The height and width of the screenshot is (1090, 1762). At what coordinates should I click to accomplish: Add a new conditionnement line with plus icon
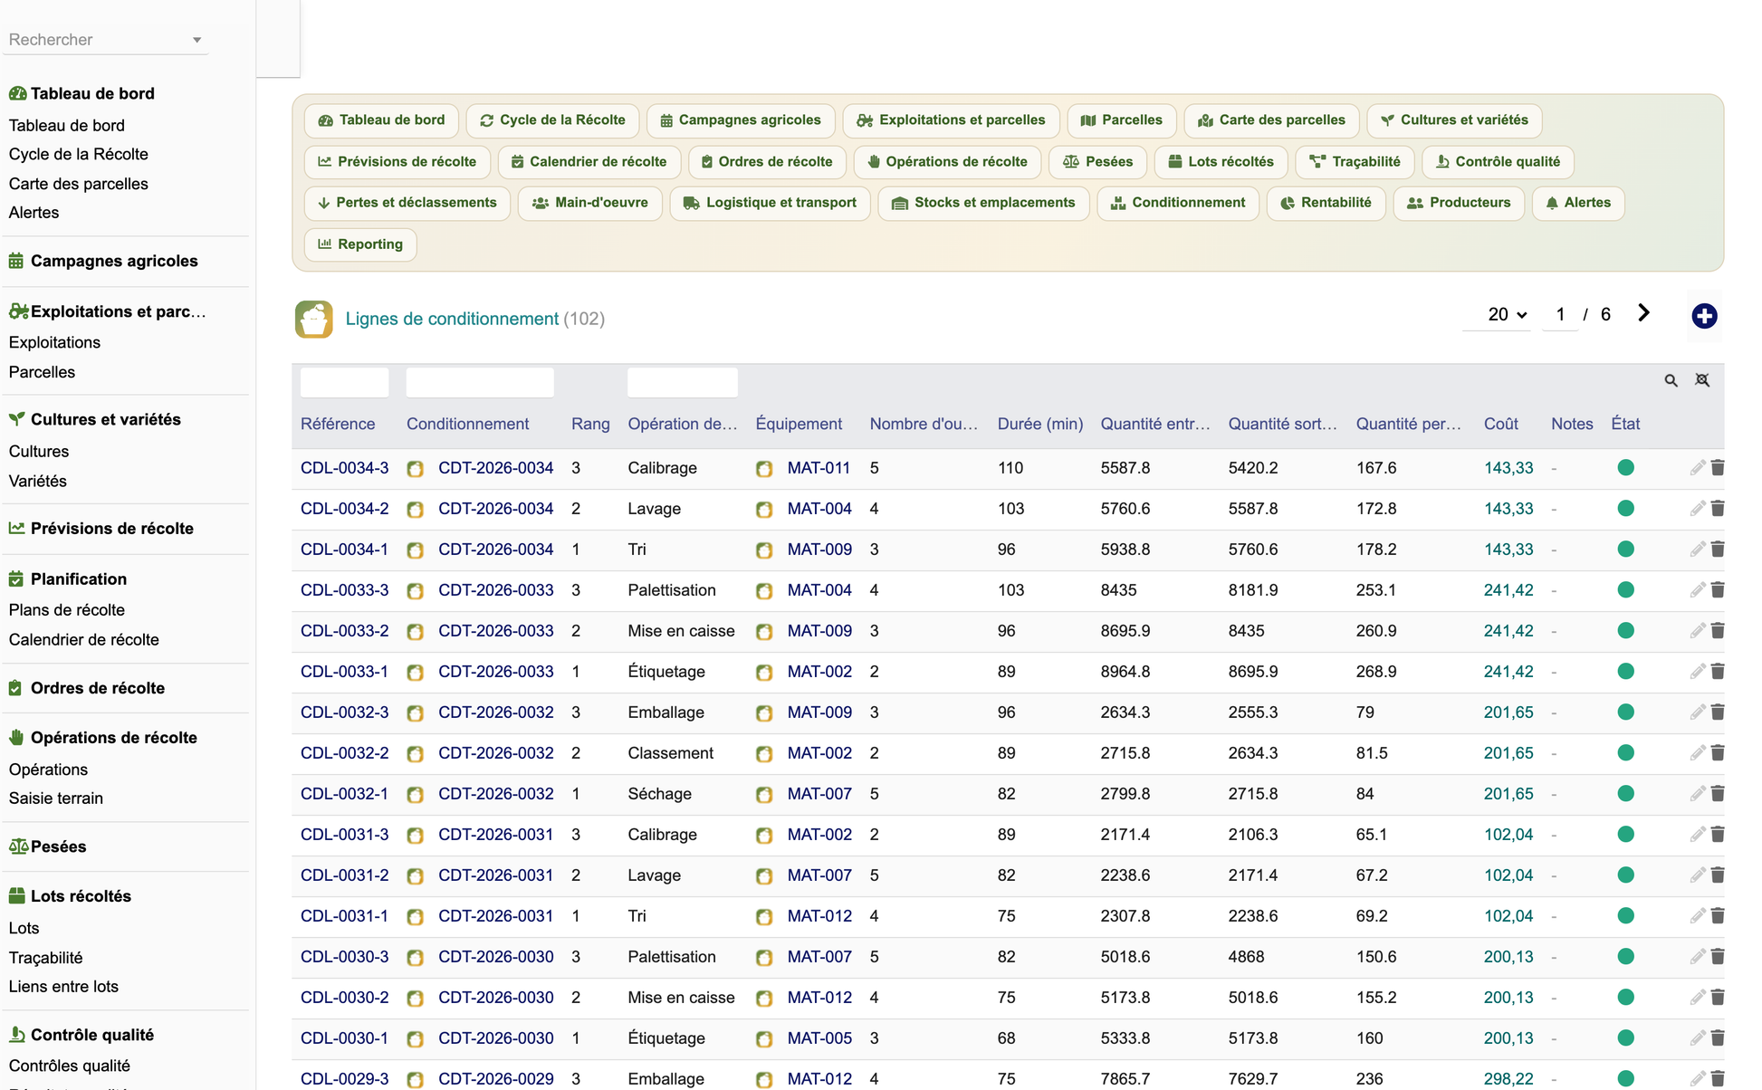tap(1704, 316)
